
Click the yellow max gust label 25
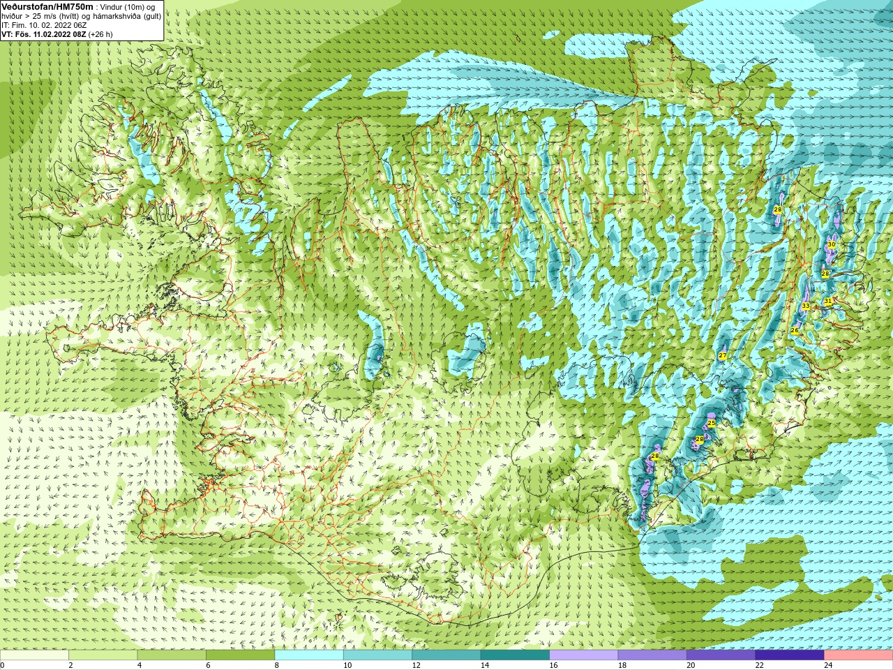click(712, 424)
